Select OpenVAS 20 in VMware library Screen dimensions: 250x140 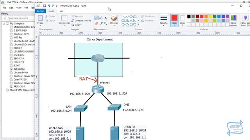[20, 79]
